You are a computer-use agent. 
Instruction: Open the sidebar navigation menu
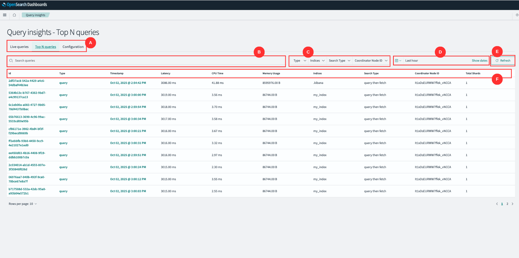tap(5, 15)
